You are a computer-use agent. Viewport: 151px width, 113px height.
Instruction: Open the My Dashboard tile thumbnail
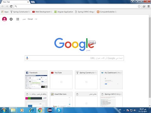click(111, 80)
